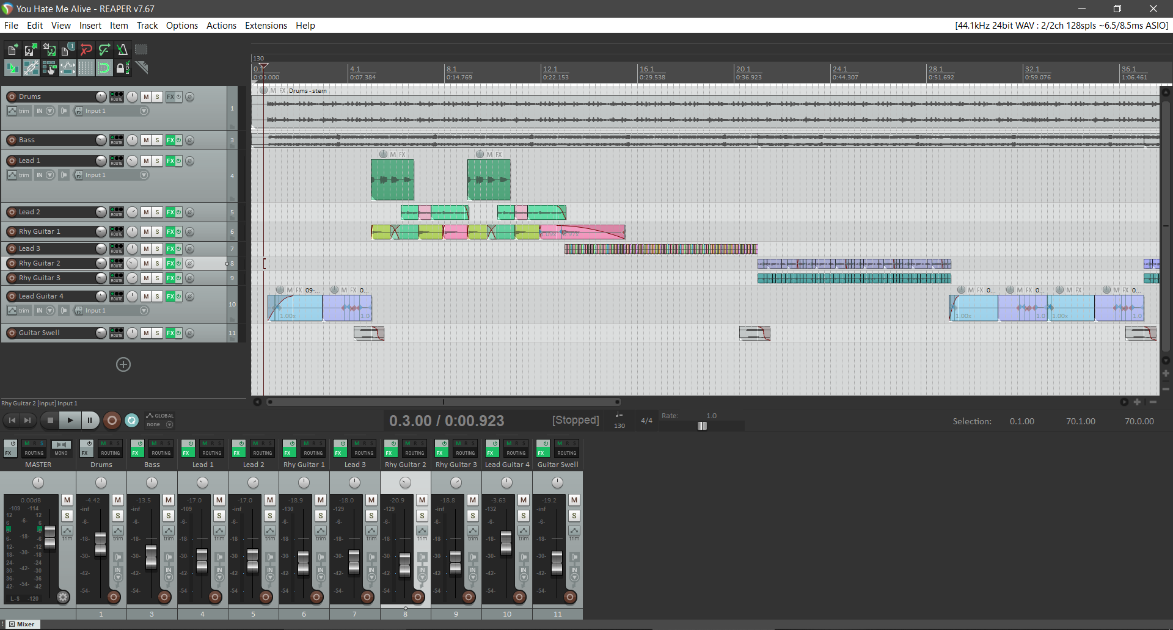The width and height of the screenshot is (1173, 630).
Task: Toggle snap toolbar icon
Action: coord(104,68)
